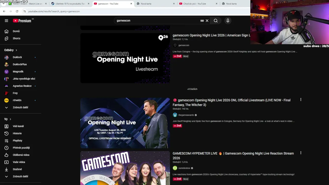Go back with browser back arrow
Image resolution: width=329 pixels, height=185 pixels.
(4, 11)
